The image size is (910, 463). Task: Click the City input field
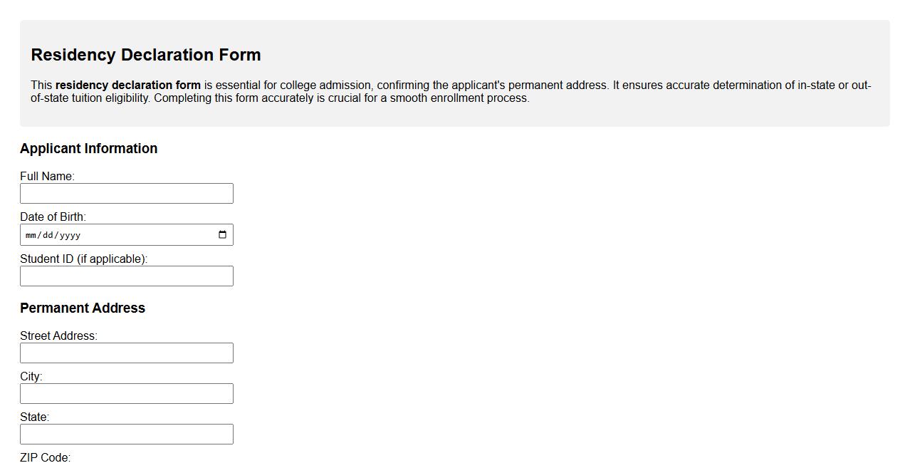pos(127,393)
